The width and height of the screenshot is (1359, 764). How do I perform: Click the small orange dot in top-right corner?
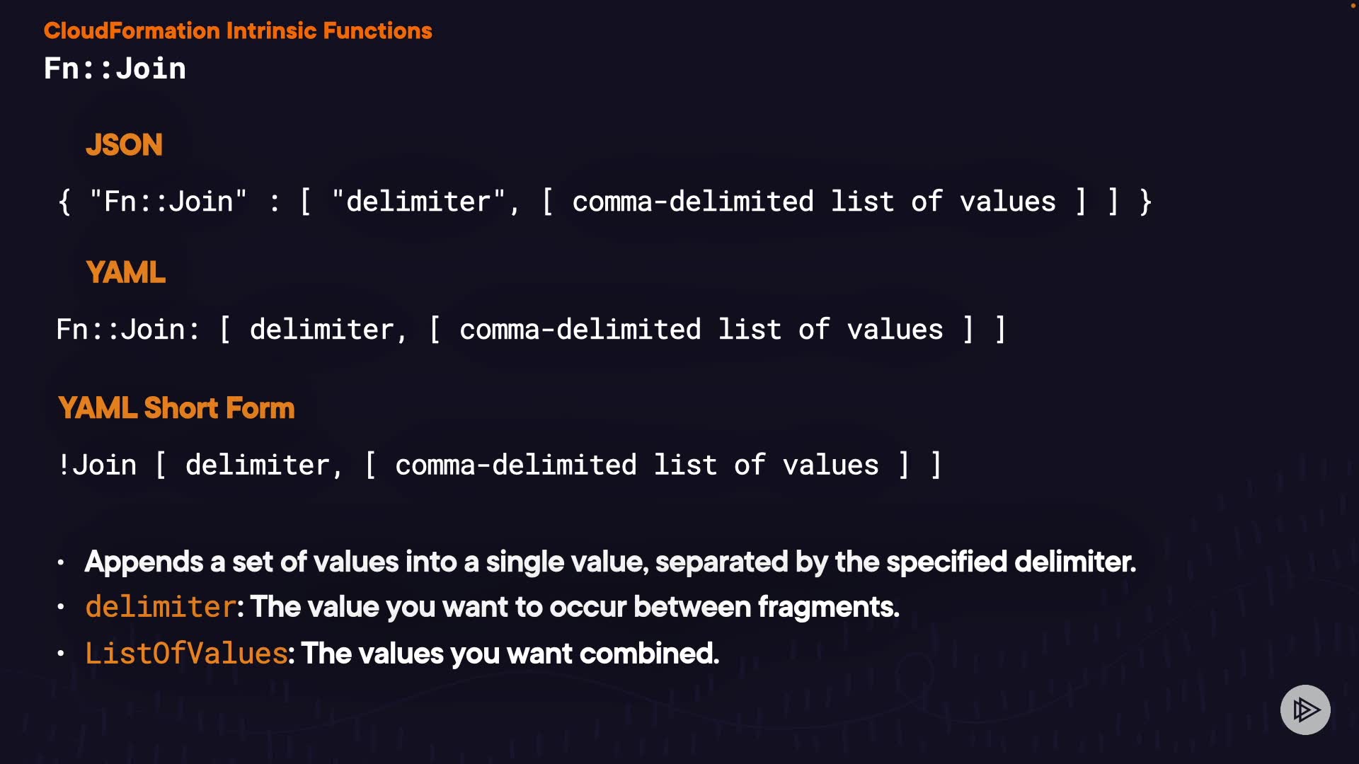coord(1353,6)
